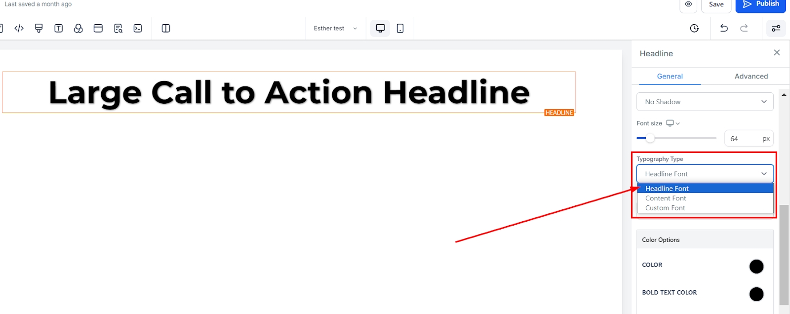Open the typography settings icon
Screen dimensions: 790x314
tap(59, 28)
